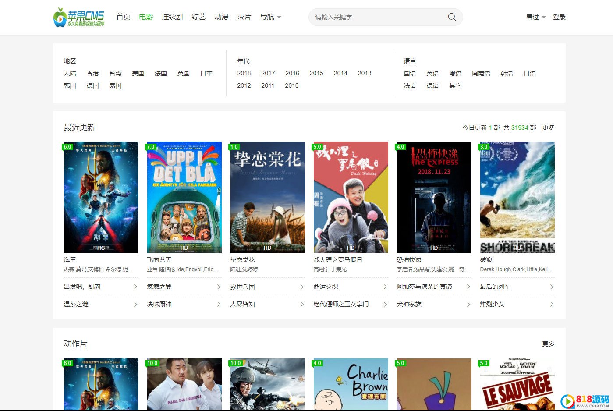Filter by language 粤语
Viewport: 613px width, 411px height.
pos(455,73)
